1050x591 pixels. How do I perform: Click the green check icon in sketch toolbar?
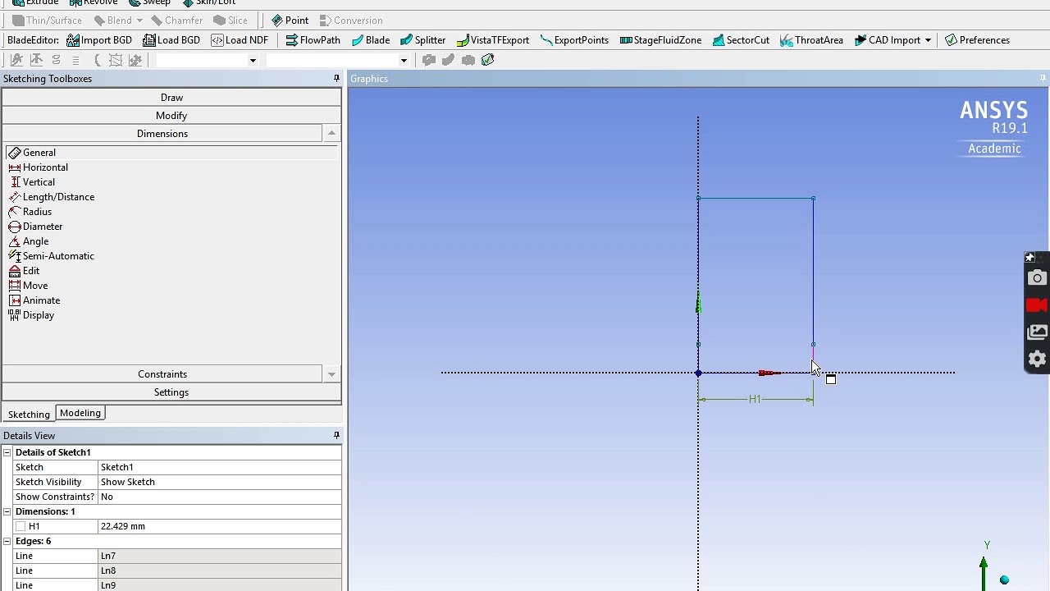pos(488,60)
